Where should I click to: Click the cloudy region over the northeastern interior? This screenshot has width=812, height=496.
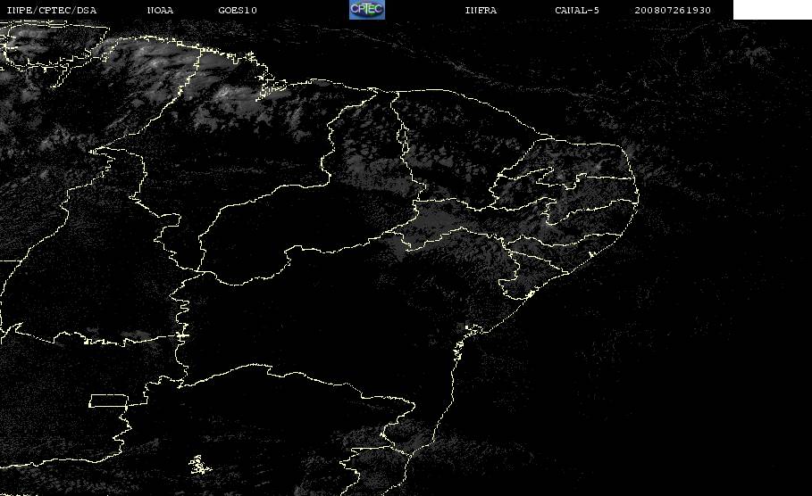[x=456, y=222]
